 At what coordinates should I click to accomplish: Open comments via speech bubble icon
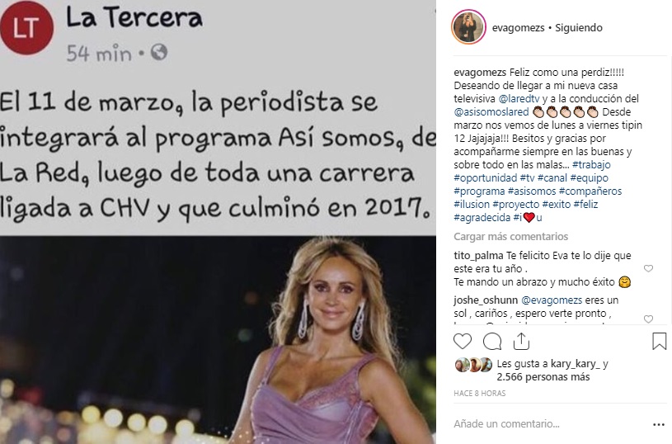(492, 342)
